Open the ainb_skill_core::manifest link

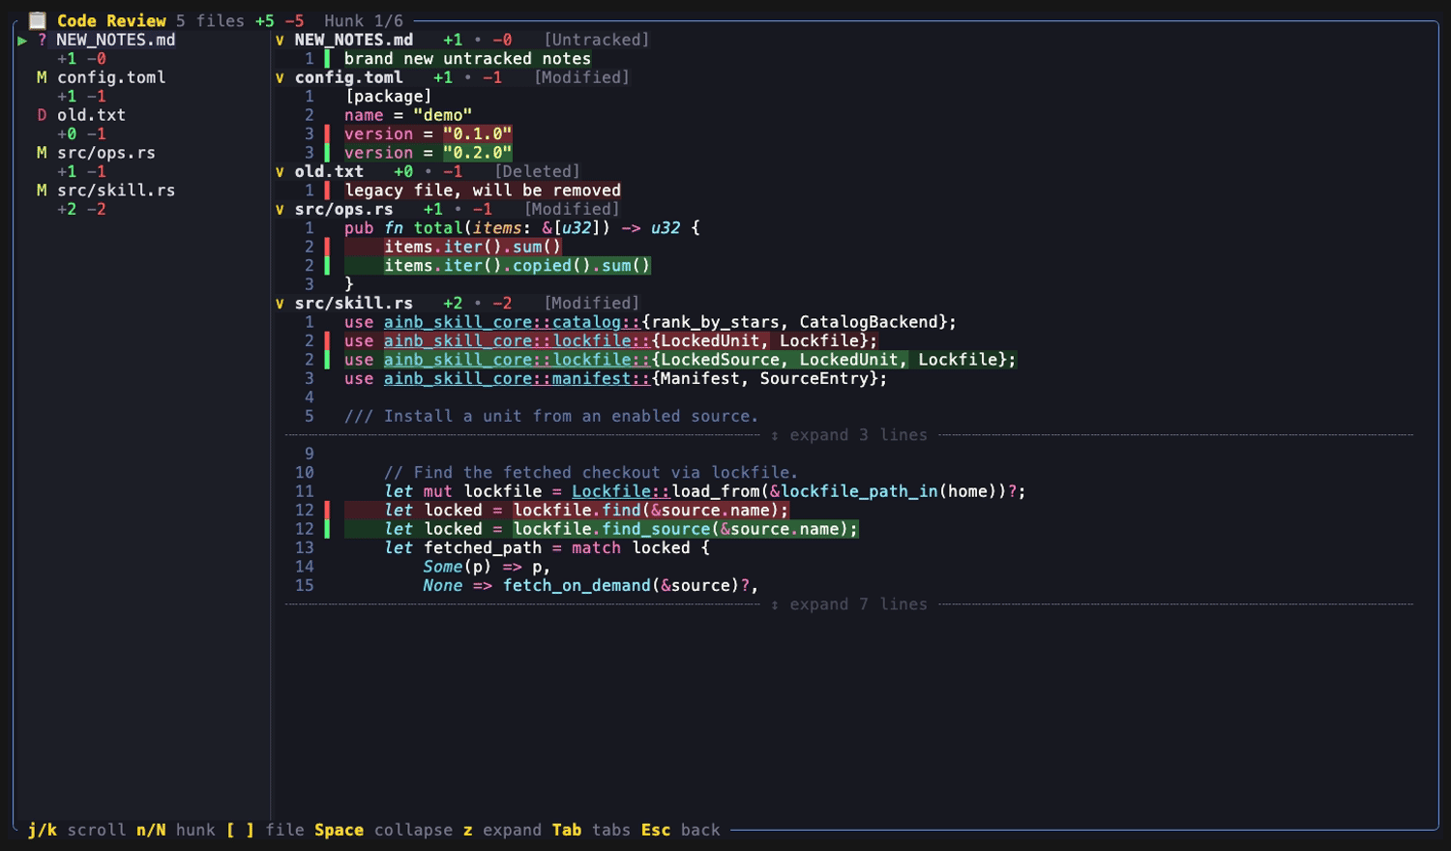pyautogui.click(x=518, y=378)
